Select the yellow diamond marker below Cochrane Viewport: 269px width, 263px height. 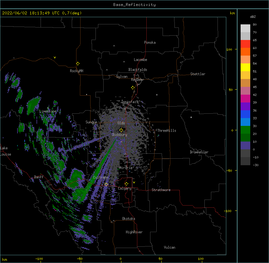coord(106,184)
